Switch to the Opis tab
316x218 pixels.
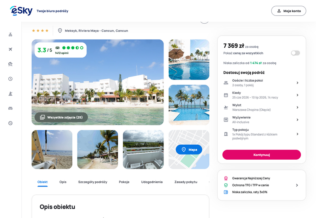pos(63,182)
